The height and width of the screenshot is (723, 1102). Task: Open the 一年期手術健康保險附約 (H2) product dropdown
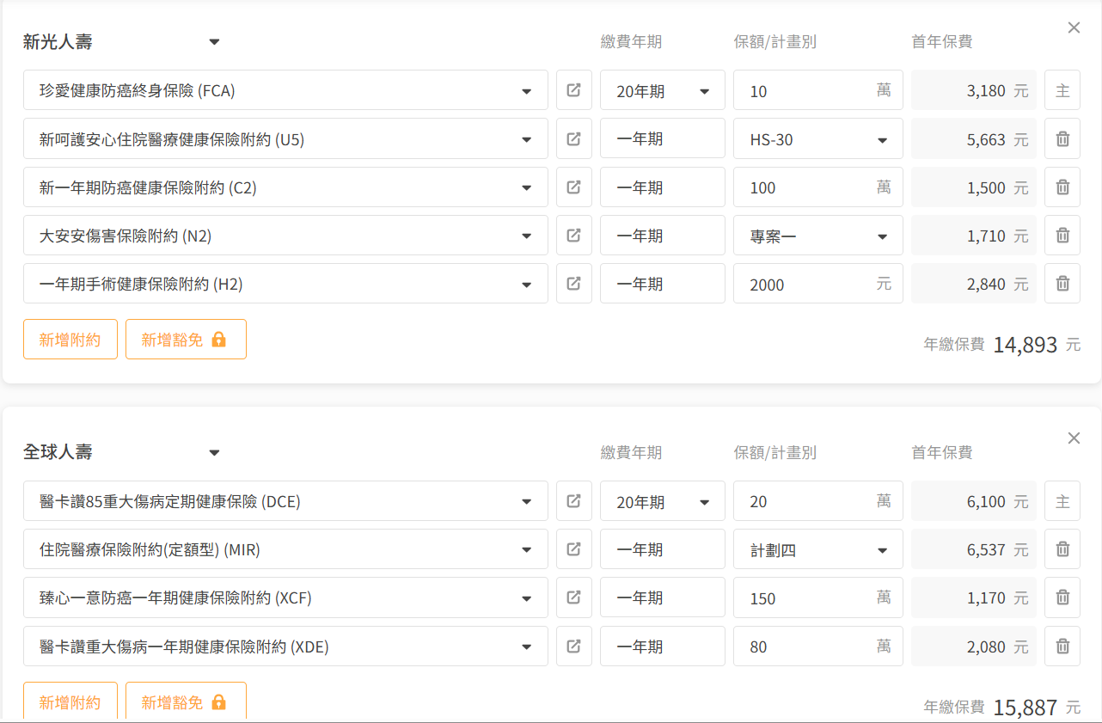[x=285, y=283]
